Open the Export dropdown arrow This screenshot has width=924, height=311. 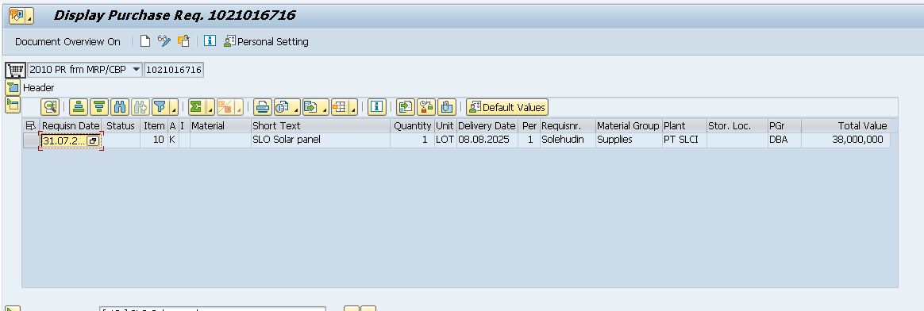(324, 107)
